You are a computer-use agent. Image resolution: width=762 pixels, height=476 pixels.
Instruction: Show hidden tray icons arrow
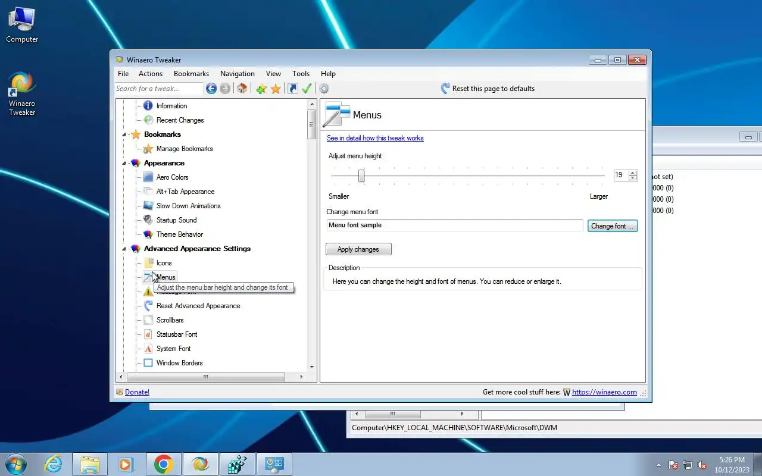pyautogui.click(x=658, y=465)
